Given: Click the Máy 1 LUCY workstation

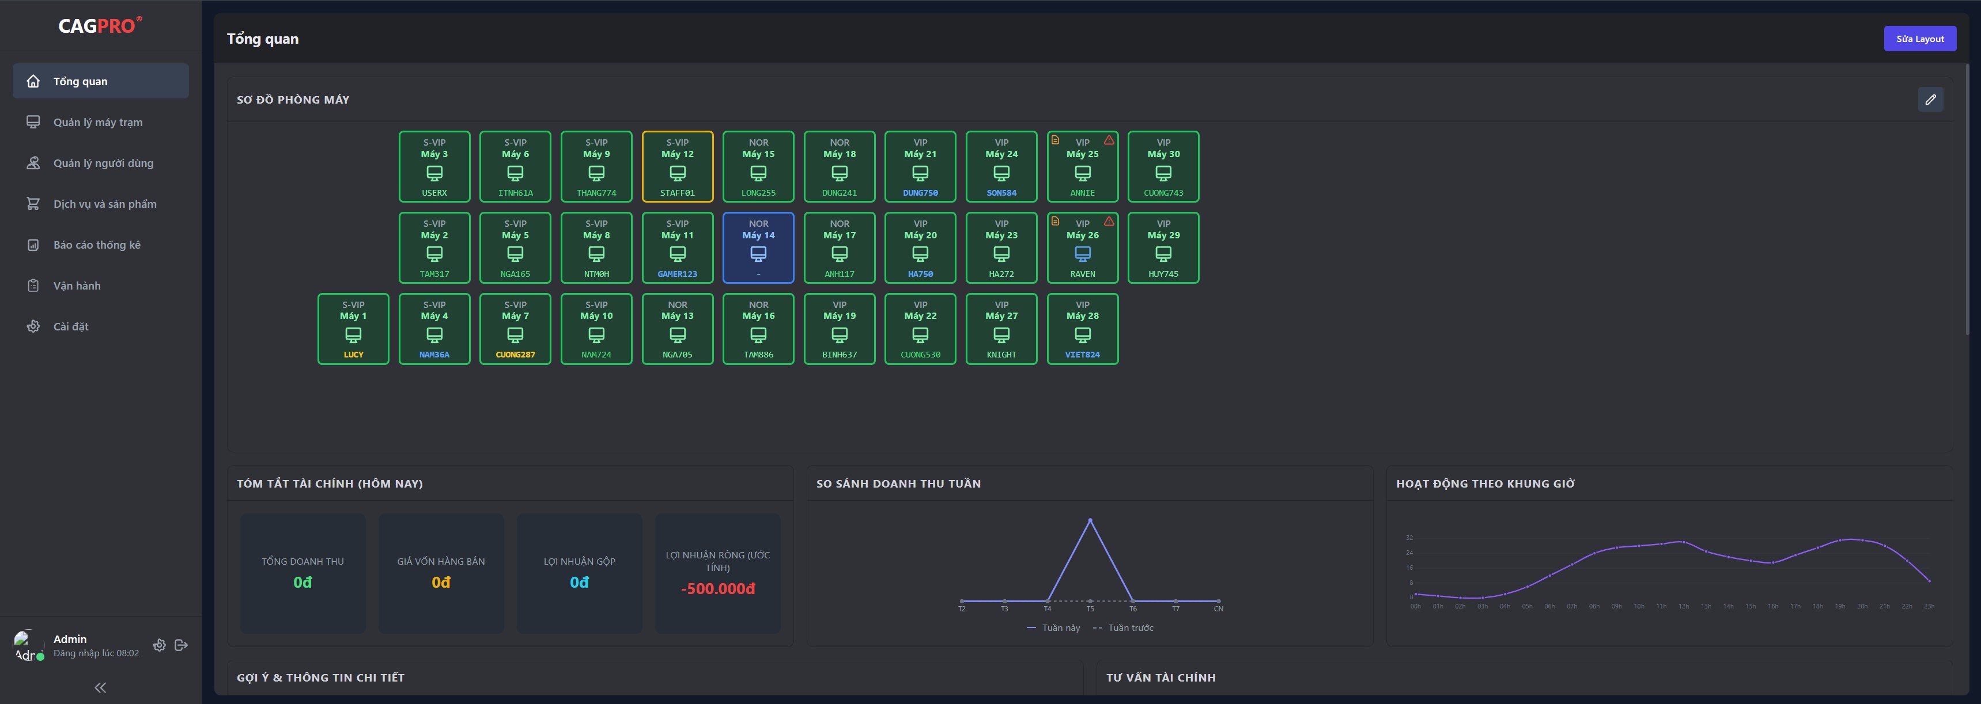Looking at the screenshot, I should [353, 329].
